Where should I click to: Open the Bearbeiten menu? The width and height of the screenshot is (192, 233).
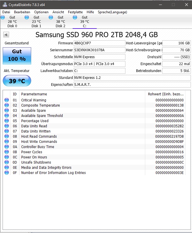tap(22, 12)
